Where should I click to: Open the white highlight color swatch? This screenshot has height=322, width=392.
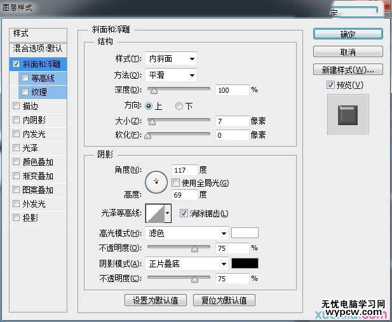pyautogui.click(x=245, y=232)
